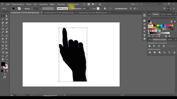Select the Type tool
This screenshot has height=99, width=177.
click(x=3, y=26)
